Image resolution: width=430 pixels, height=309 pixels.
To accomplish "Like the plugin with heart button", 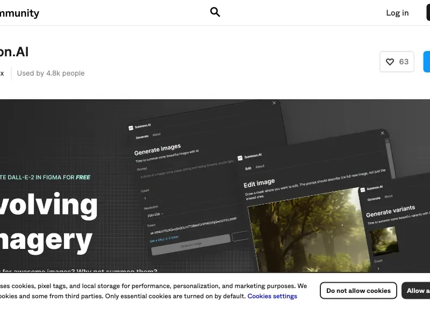I will tap(397, 62).
